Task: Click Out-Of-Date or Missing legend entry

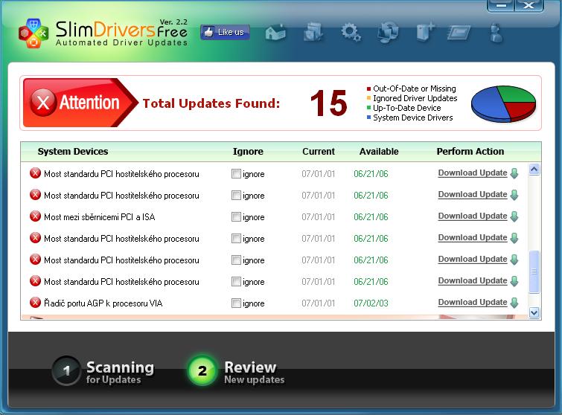Action: pos(411,89)
